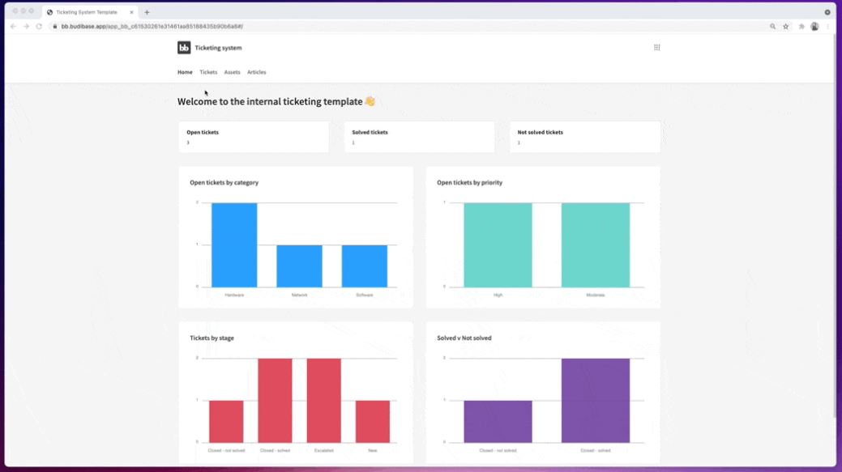
Task: Click the zoom magnifier icon in the address bar
Action: 773,26
